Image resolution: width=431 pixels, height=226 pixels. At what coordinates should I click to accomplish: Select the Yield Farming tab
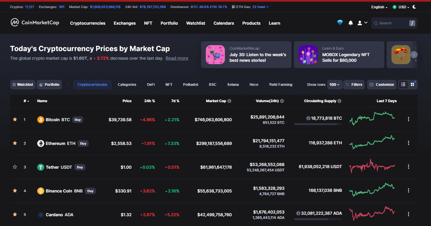tap(280, 85)
